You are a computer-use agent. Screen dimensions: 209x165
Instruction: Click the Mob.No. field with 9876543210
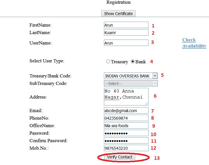(x=126, y=148)
